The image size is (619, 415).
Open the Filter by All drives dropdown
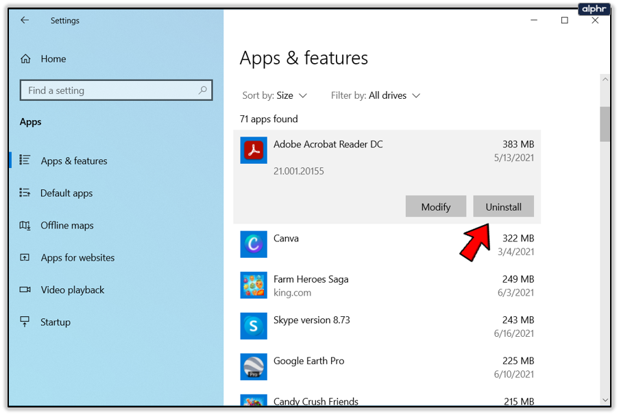click(376, 95)
